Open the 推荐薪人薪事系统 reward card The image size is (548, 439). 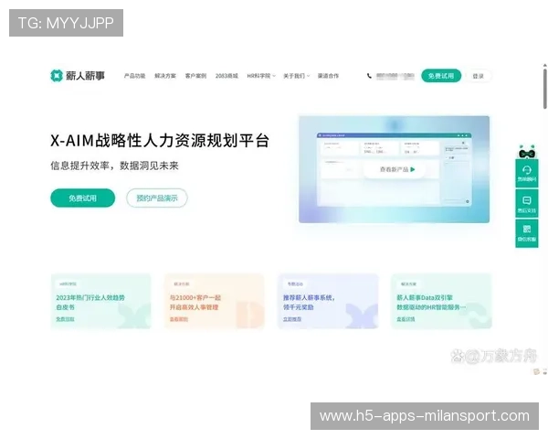click(x=328, y=302)
